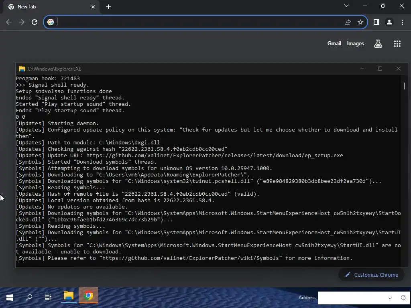Open Task View on taskbar

(x=48, y=297)
